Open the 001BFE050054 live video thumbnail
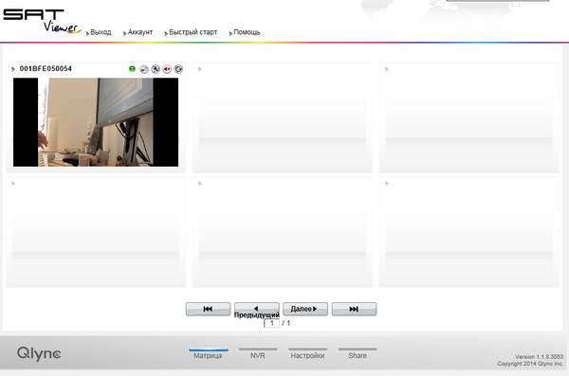This screenshot has width=569, height=376. pyautogui.click(x=96, y=122)
